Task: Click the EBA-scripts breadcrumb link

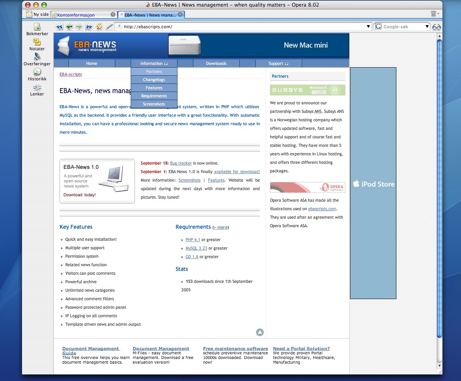Action: [70, 74]
